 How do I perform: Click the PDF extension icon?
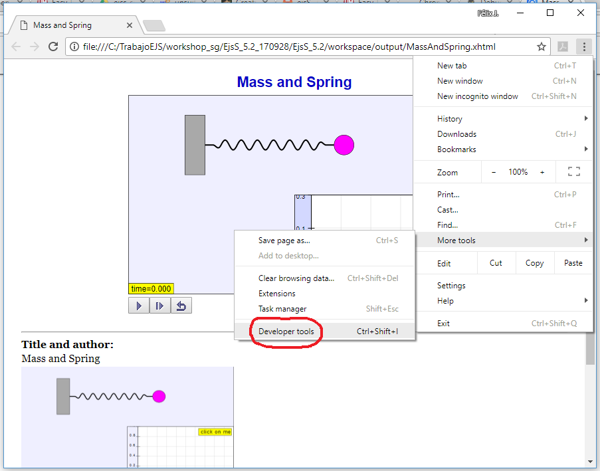[x=563, y=47]
